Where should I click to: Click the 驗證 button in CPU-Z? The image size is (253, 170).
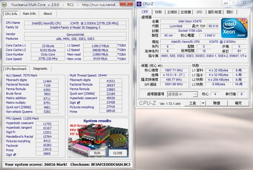coord(217,103)
